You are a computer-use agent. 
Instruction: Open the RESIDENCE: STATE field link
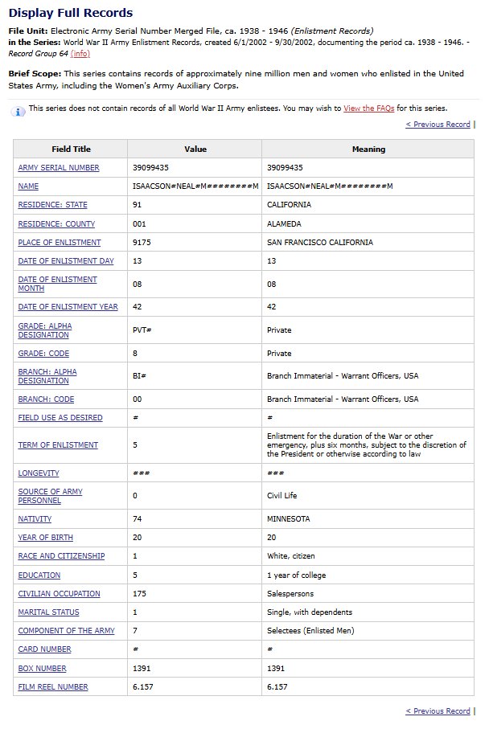tap(52, 205)
